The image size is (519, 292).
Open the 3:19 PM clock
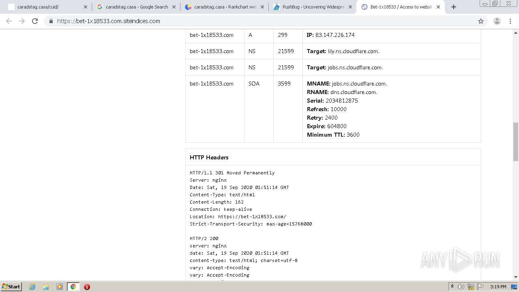(x=498, y=287)
